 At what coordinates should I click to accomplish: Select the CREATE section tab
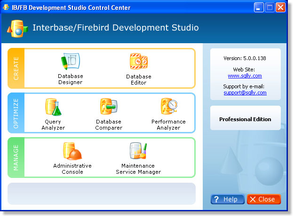click(x=16, y=68)
